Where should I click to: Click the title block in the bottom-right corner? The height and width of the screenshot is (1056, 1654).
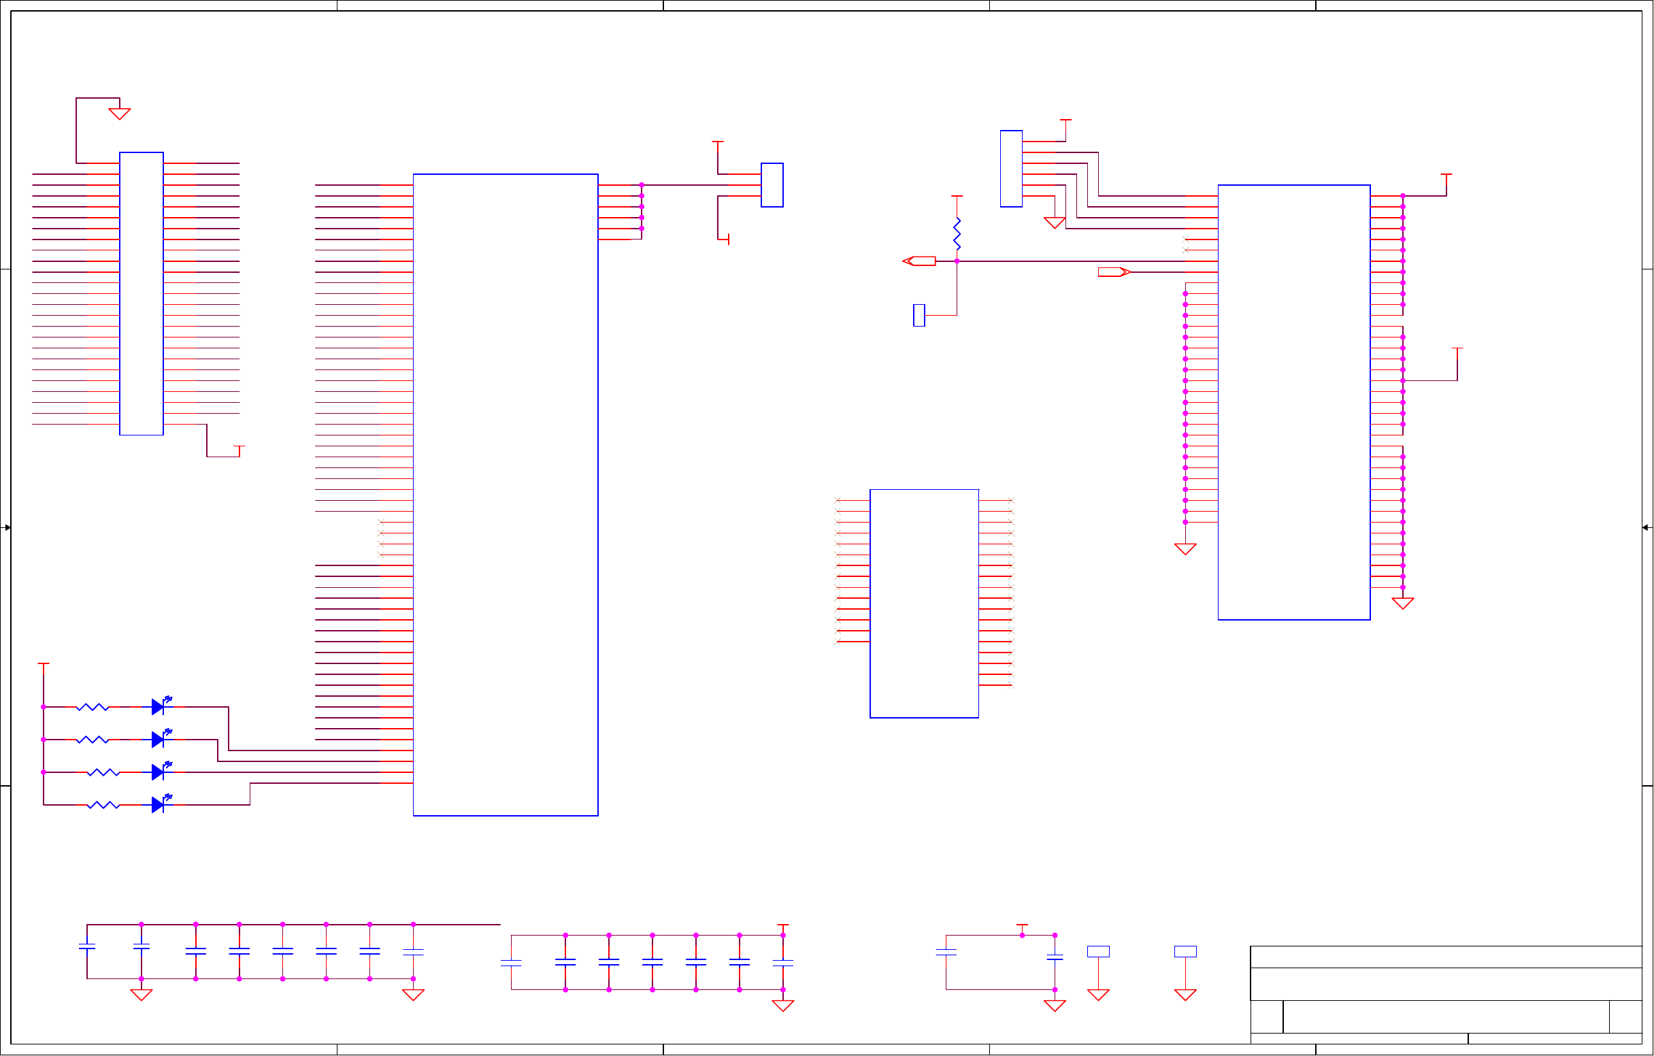pyautogui.click(x=1446, y=995)
